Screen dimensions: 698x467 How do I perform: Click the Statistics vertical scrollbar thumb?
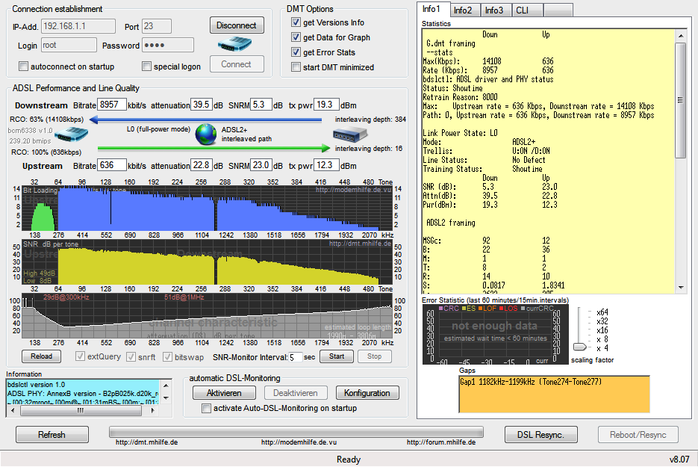tap(681, 100)
